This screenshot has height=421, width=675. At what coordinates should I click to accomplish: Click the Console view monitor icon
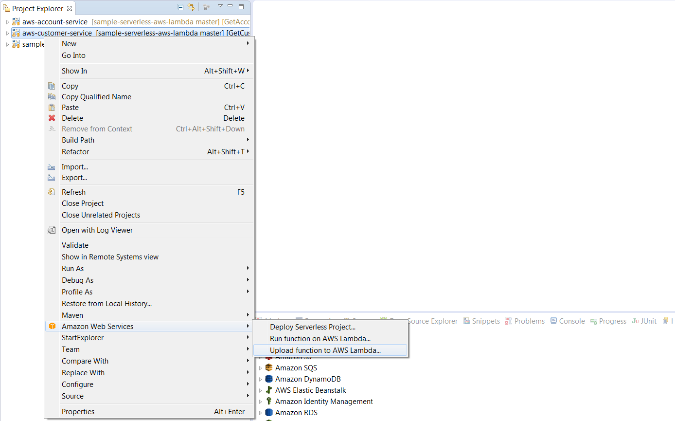point(553,321)
